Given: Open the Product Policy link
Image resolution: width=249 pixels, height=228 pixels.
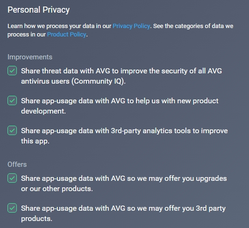Looking at the screenshot, I should 67,35.
